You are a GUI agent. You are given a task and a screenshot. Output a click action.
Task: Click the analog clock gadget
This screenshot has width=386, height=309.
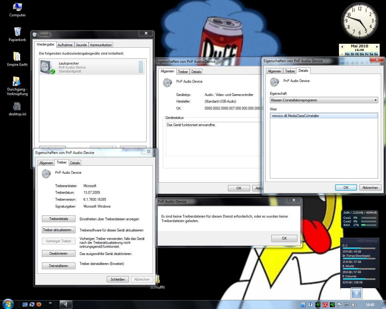point(359,21)
